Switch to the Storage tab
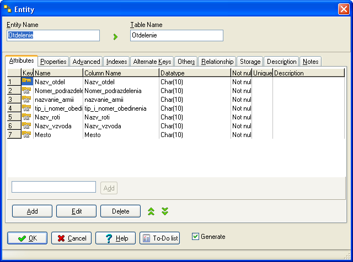Screen dimensions: 353x262 point(250,62)
